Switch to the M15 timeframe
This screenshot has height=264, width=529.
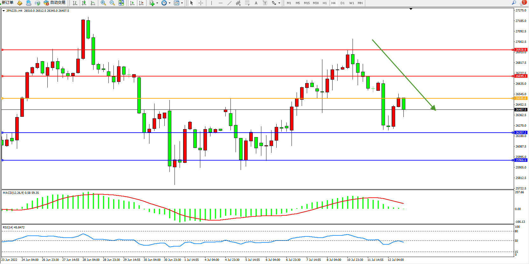pyautogui.click(x=306, y=3)
